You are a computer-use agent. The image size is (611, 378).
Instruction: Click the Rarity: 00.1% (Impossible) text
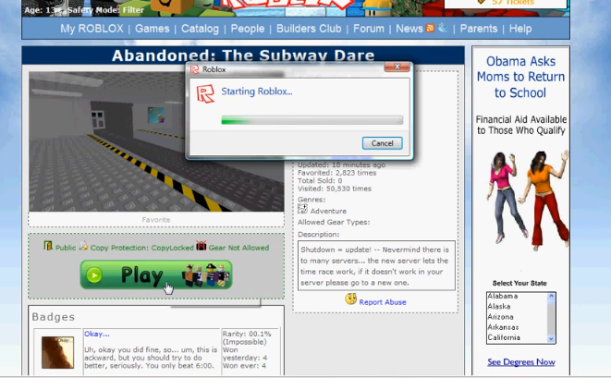[x=247, y=338]
